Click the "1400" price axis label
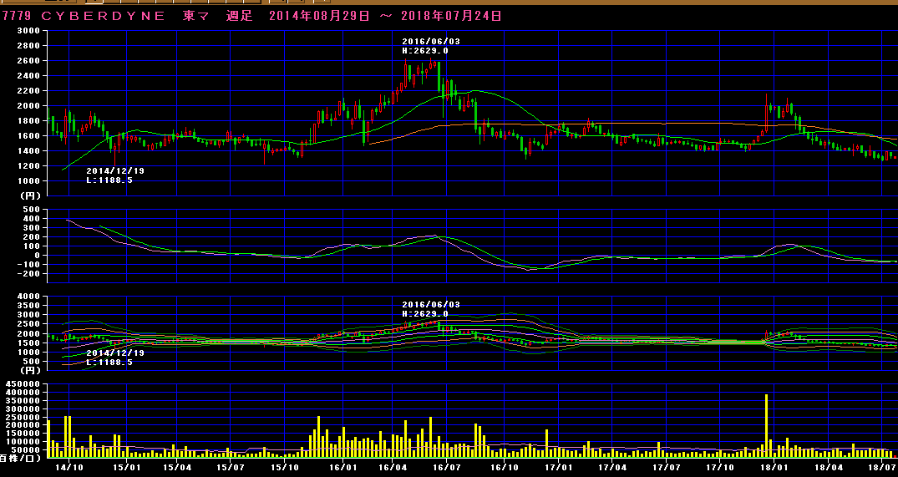The image size is (898, 477). [28, 150]
